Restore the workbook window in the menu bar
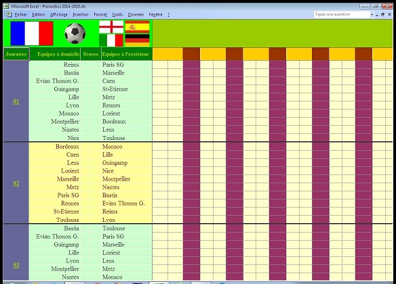 point(383,15)
